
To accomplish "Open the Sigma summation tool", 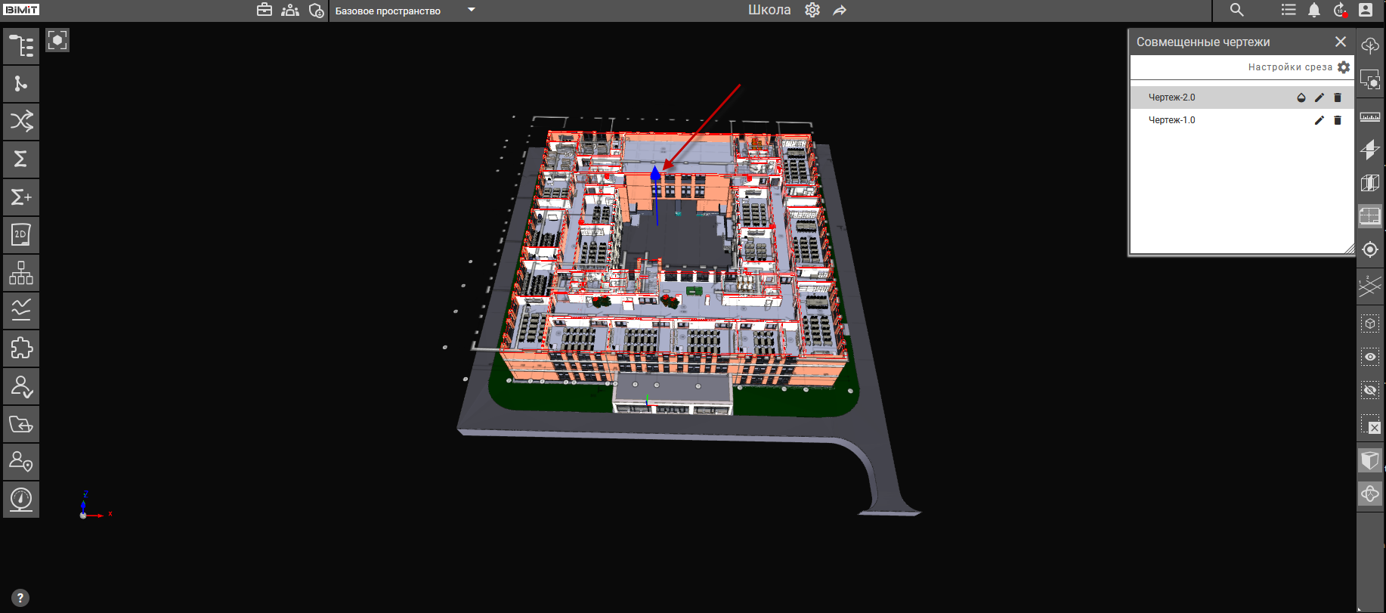I will pos(21,159).
